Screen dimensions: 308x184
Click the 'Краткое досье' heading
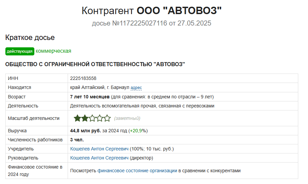tap(30, 38)
